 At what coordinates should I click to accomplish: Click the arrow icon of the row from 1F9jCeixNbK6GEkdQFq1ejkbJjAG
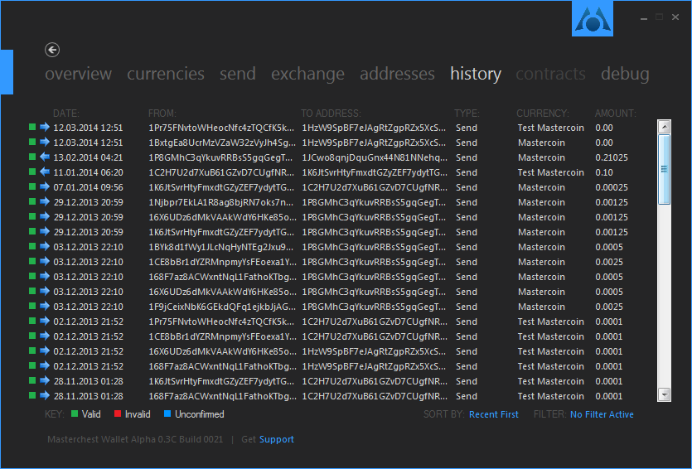click(x=45, y=306)
